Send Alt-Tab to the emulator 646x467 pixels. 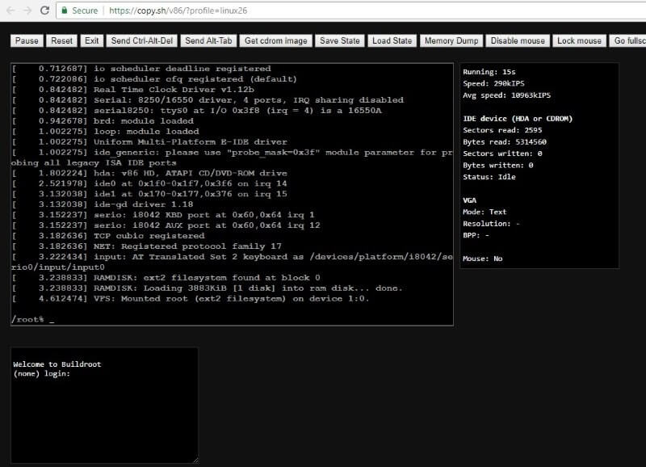pyautogui.click(x=208, y=40)
